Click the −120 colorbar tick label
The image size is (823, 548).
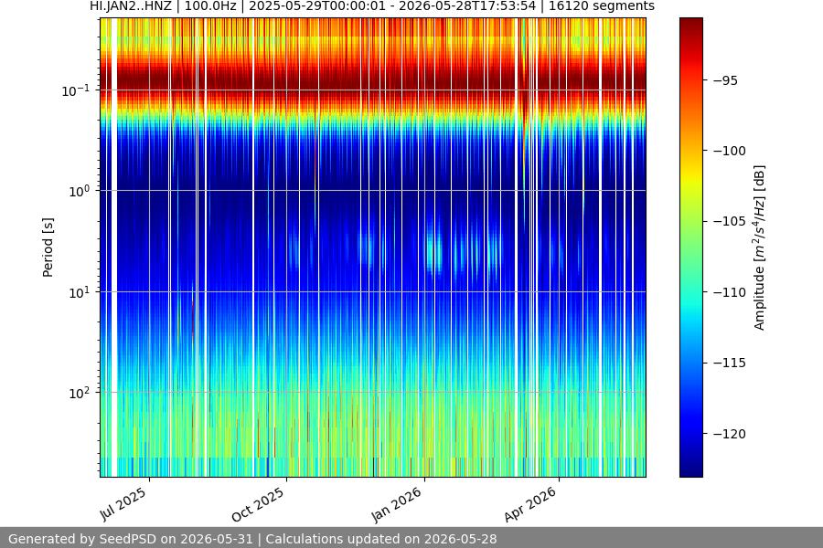point(729,434)
